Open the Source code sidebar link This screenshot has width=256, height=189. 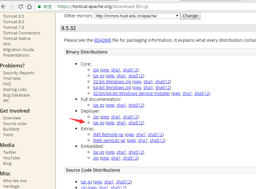click(x=15, y=123)
